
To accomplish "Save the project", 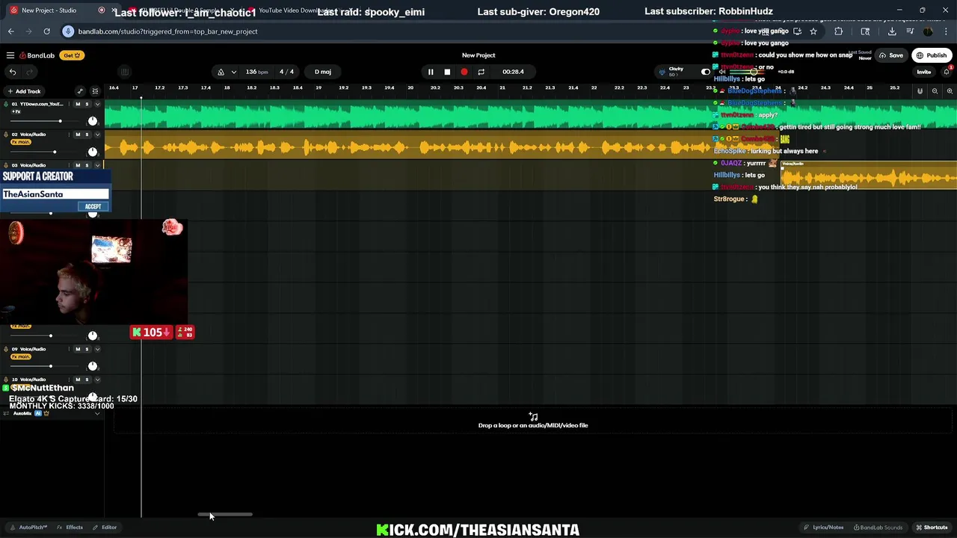I will click(891, 55).
